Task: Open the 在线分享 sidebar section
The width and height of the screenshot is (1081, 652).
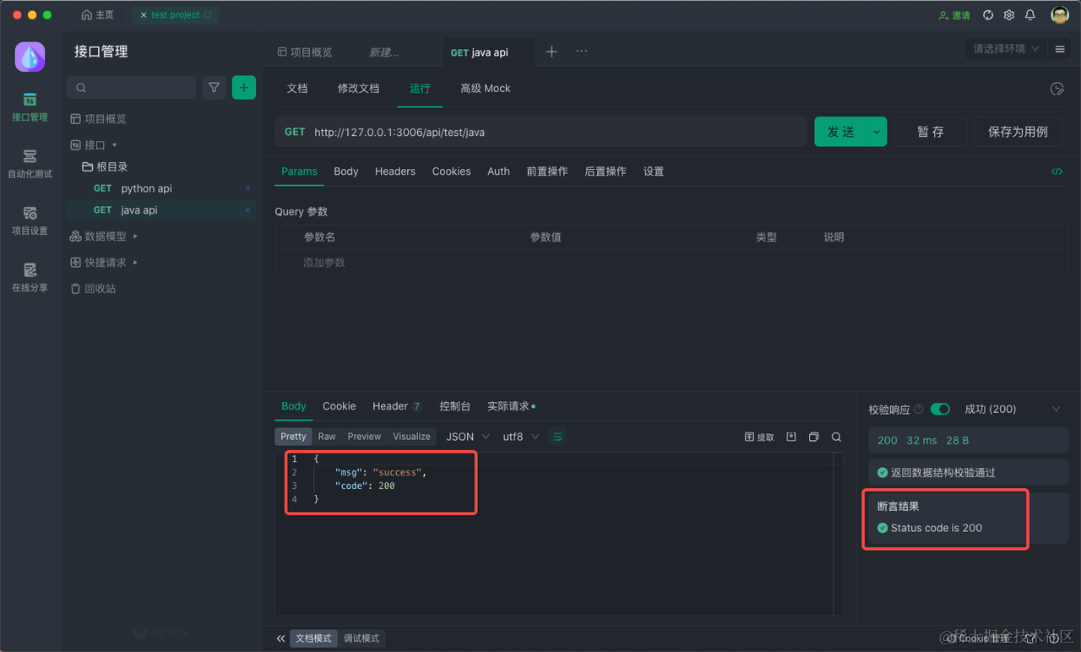Action: (30, 278)
